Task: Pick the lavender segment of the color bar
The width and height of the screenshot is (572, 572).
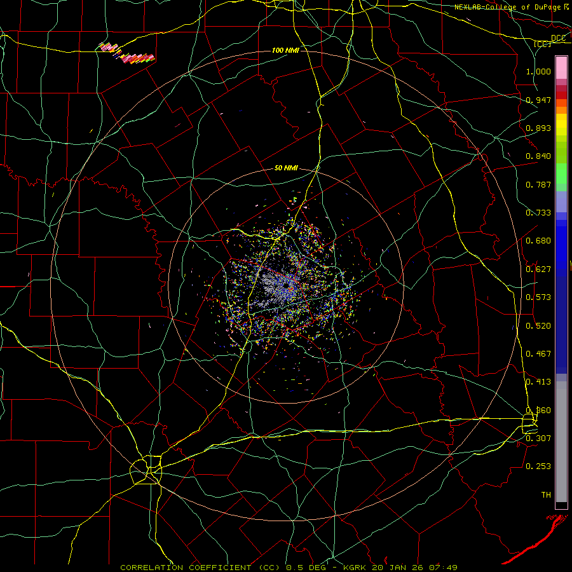Action: click(x=561, y=201)
